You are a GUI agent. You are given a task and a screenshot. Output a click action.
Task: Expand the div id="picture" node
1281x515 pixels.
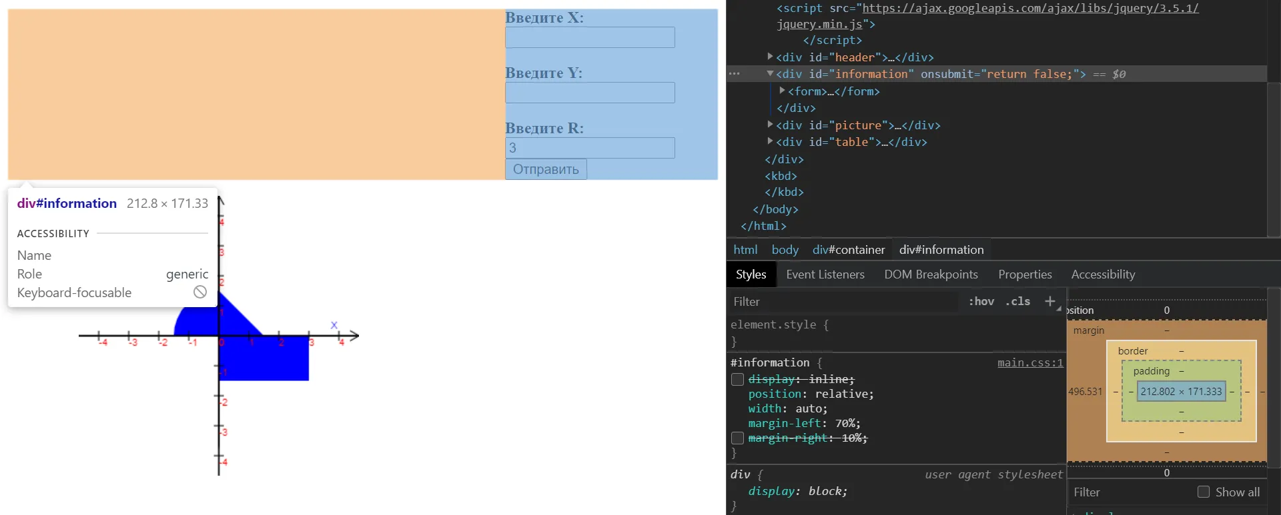[770, 125]
